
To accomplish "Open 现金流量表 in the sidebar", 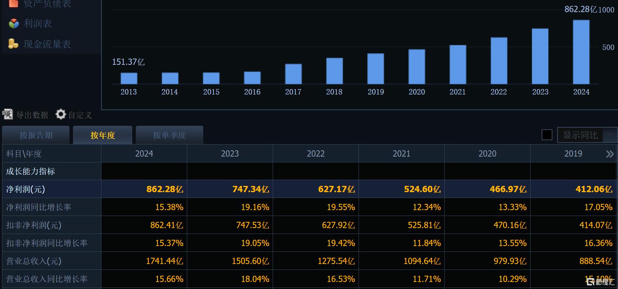I will click(47, 44).
